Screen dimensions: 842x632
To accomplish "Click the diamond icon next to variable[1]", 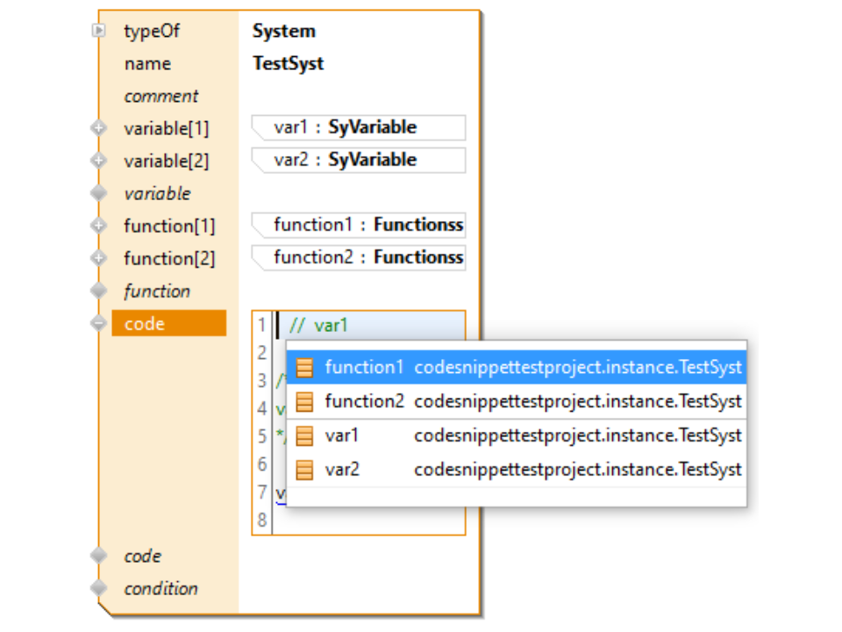I will point(99,129).
